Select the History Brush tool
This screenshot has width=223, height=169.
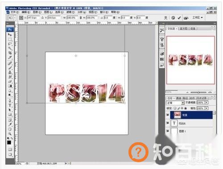point(10,77)
